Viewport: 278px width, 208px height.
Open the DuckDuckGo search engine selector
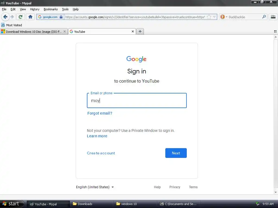(224, 17)
